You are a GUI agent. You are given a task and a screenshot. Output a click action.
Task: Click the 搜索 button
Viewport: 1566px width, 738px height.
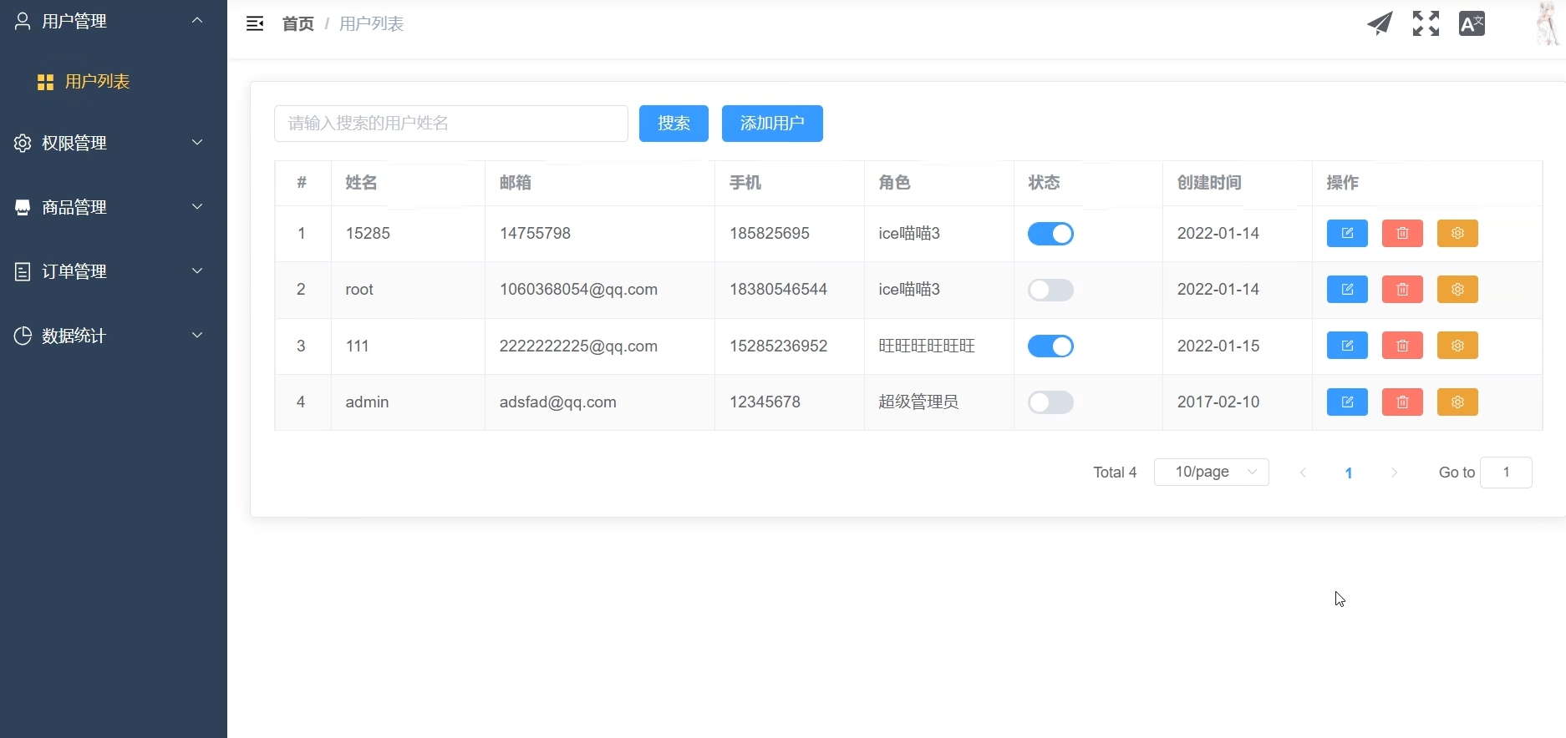(674, 124)
